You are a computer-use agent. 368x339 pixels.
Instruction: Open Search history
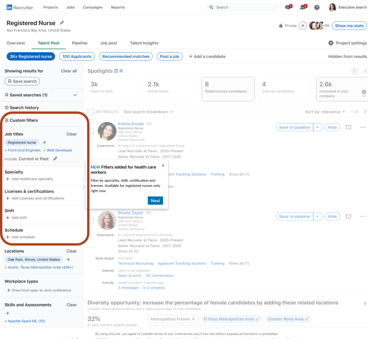click(x=22, y=107)
